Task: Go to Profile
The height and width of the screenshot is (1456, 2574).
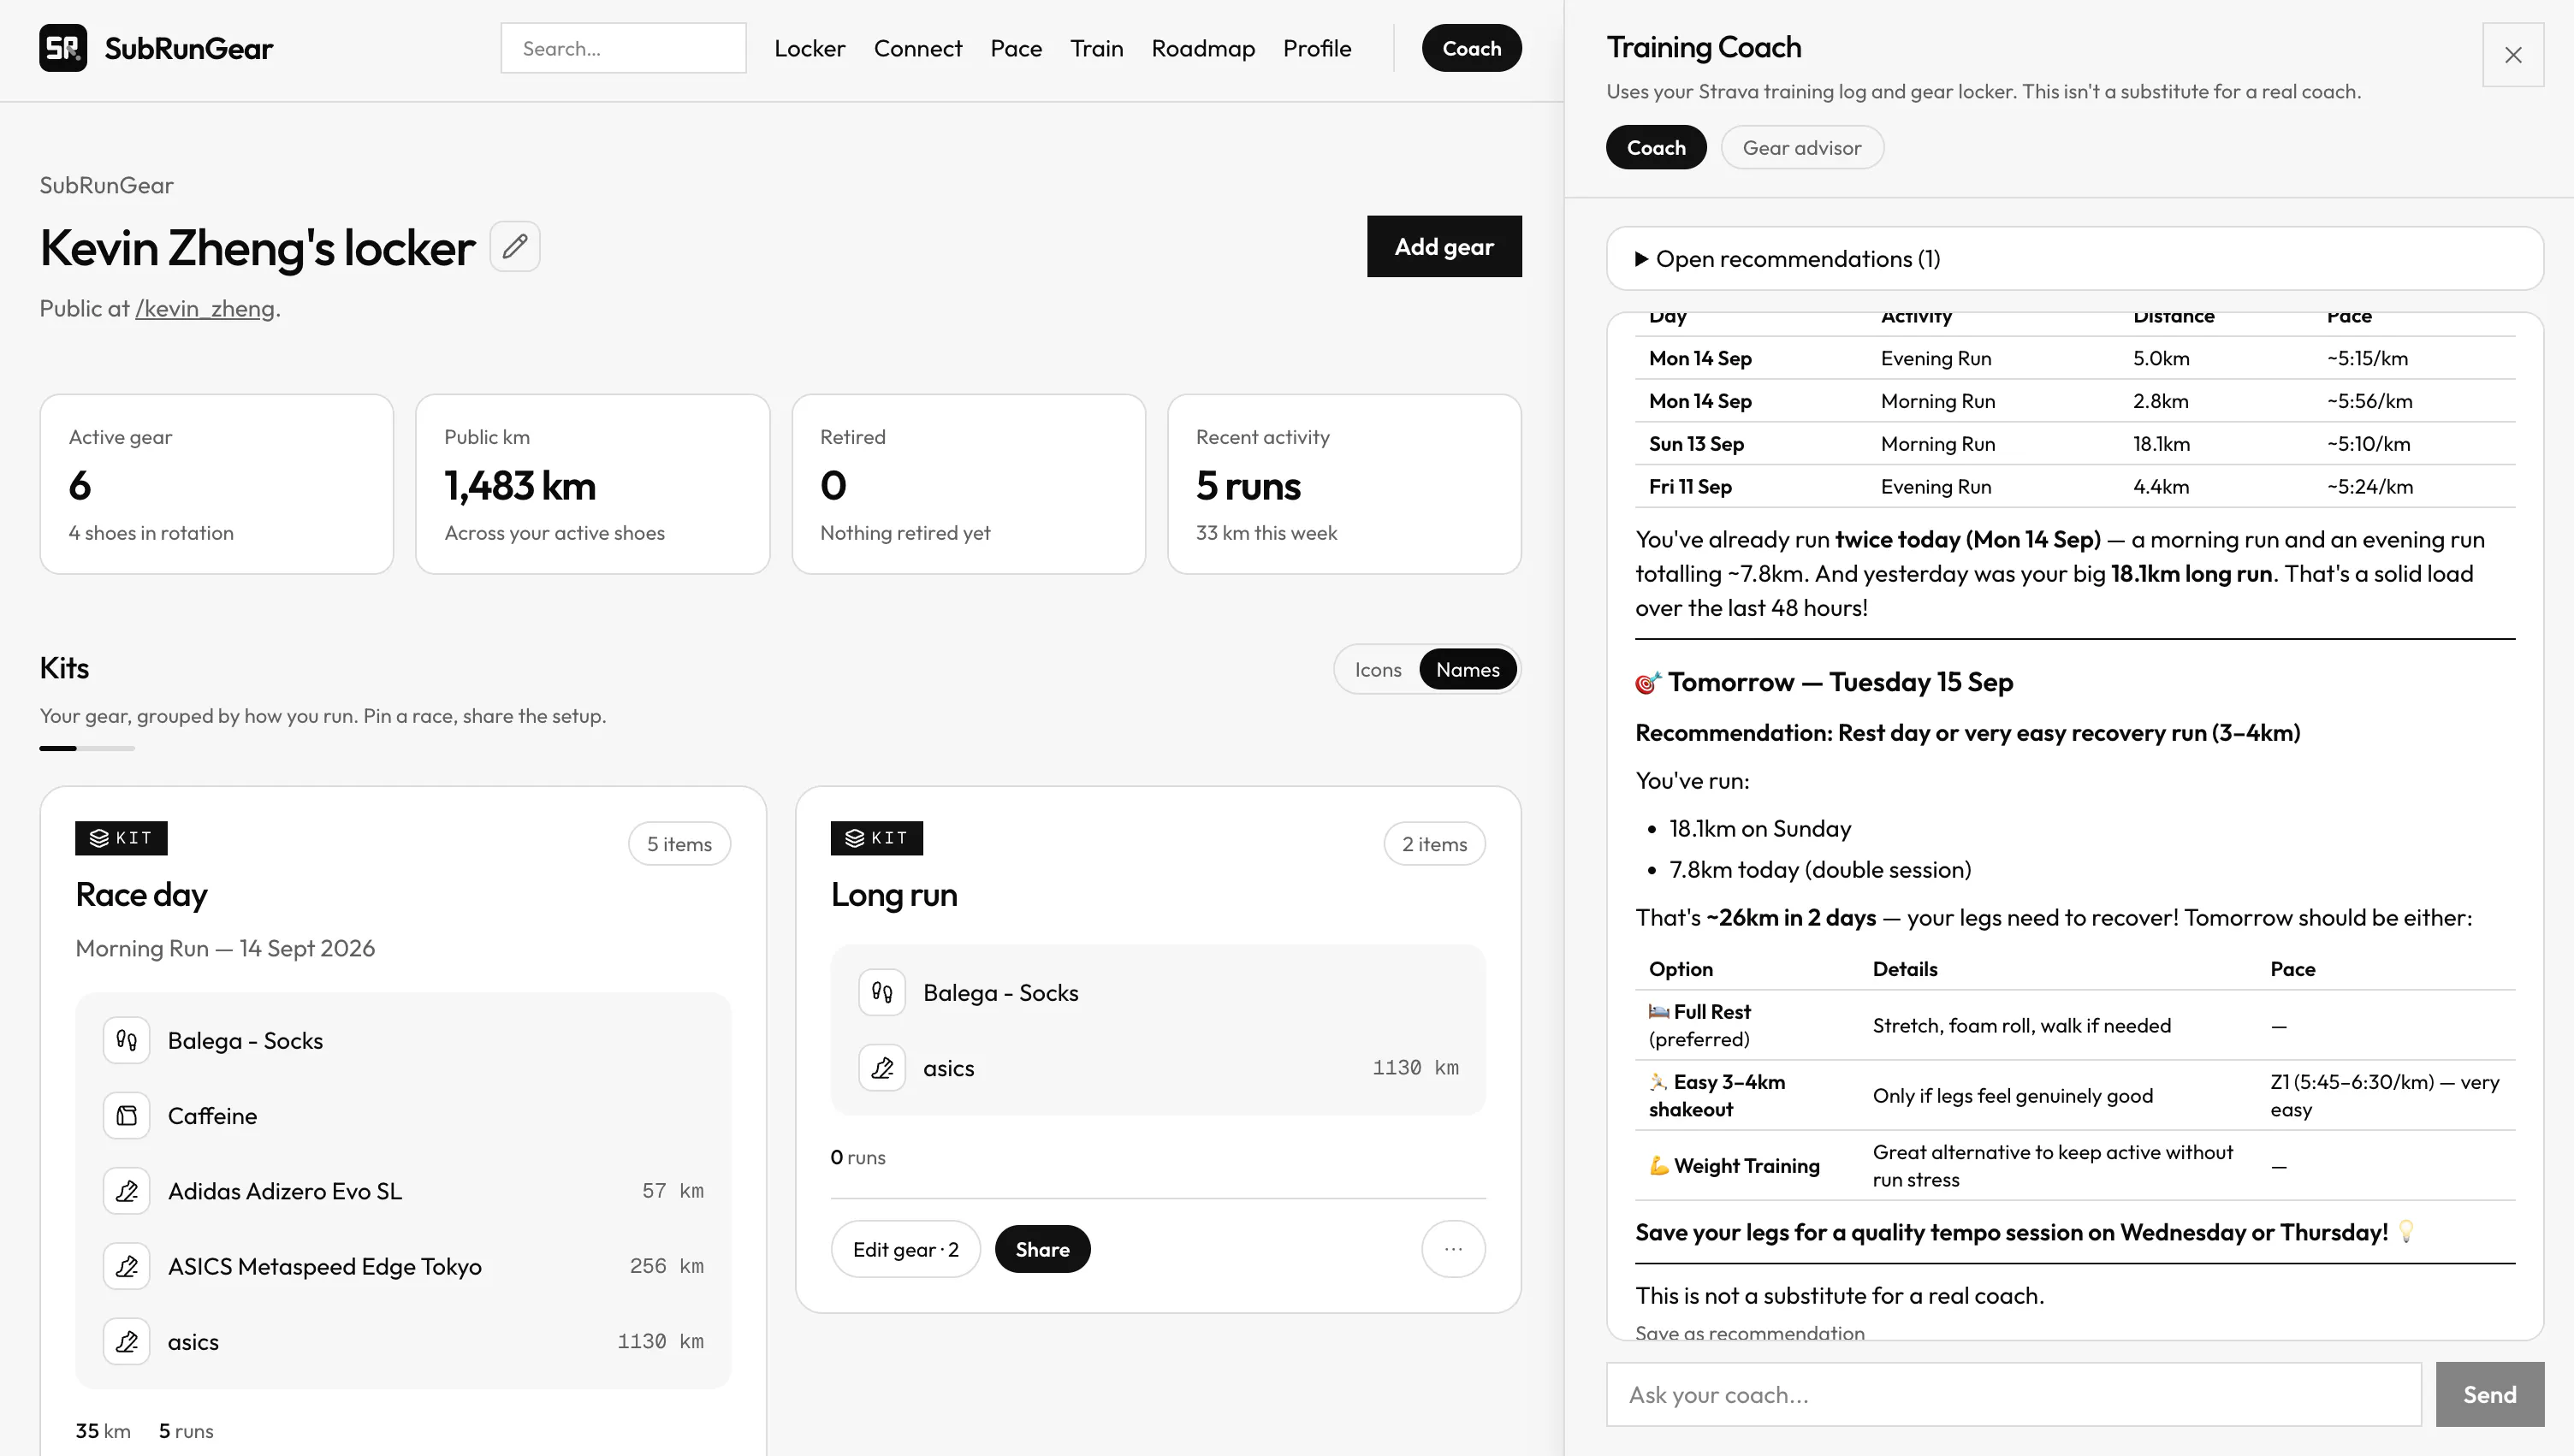Action: click(x=1317, y=48)
